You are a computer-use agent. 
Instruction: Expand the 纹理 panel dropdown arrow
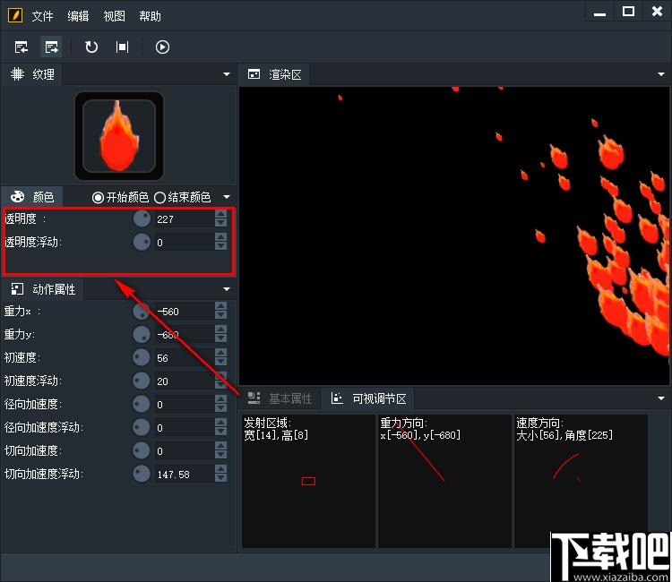(227, 74)
